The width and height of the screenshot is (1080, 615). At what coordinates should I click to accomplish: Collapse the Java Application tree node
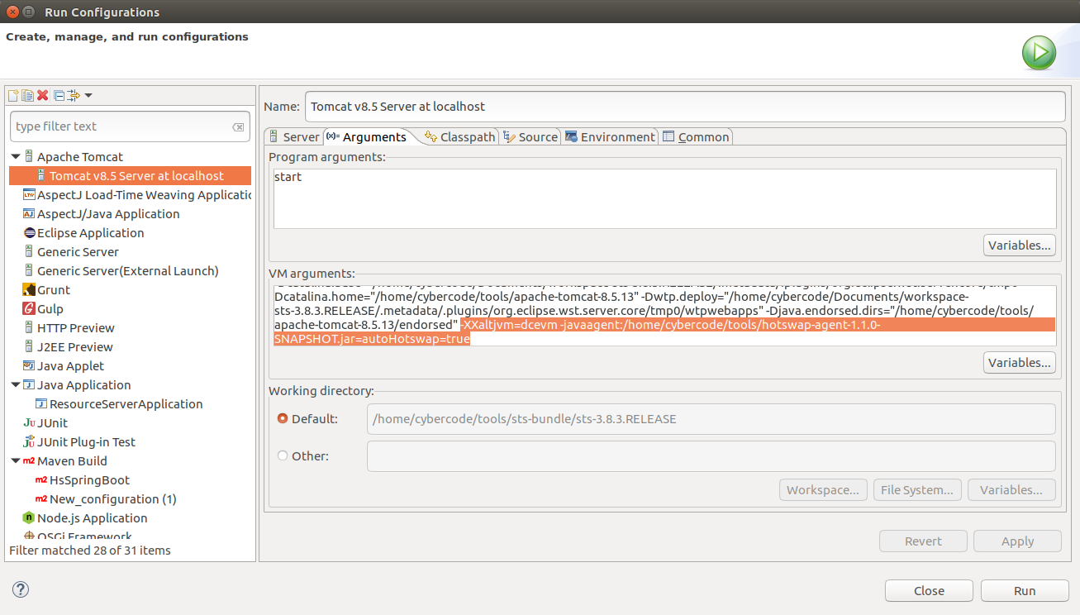16,385
